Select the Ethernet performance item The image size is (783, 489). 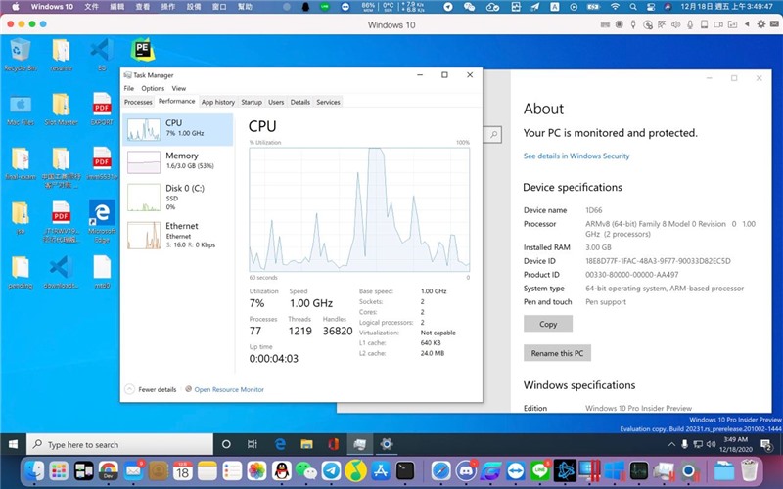[177, 234]
